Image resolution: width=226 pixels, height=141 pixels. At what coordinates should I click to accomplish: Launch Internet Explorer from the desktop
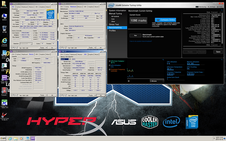[x=4, y=42]
